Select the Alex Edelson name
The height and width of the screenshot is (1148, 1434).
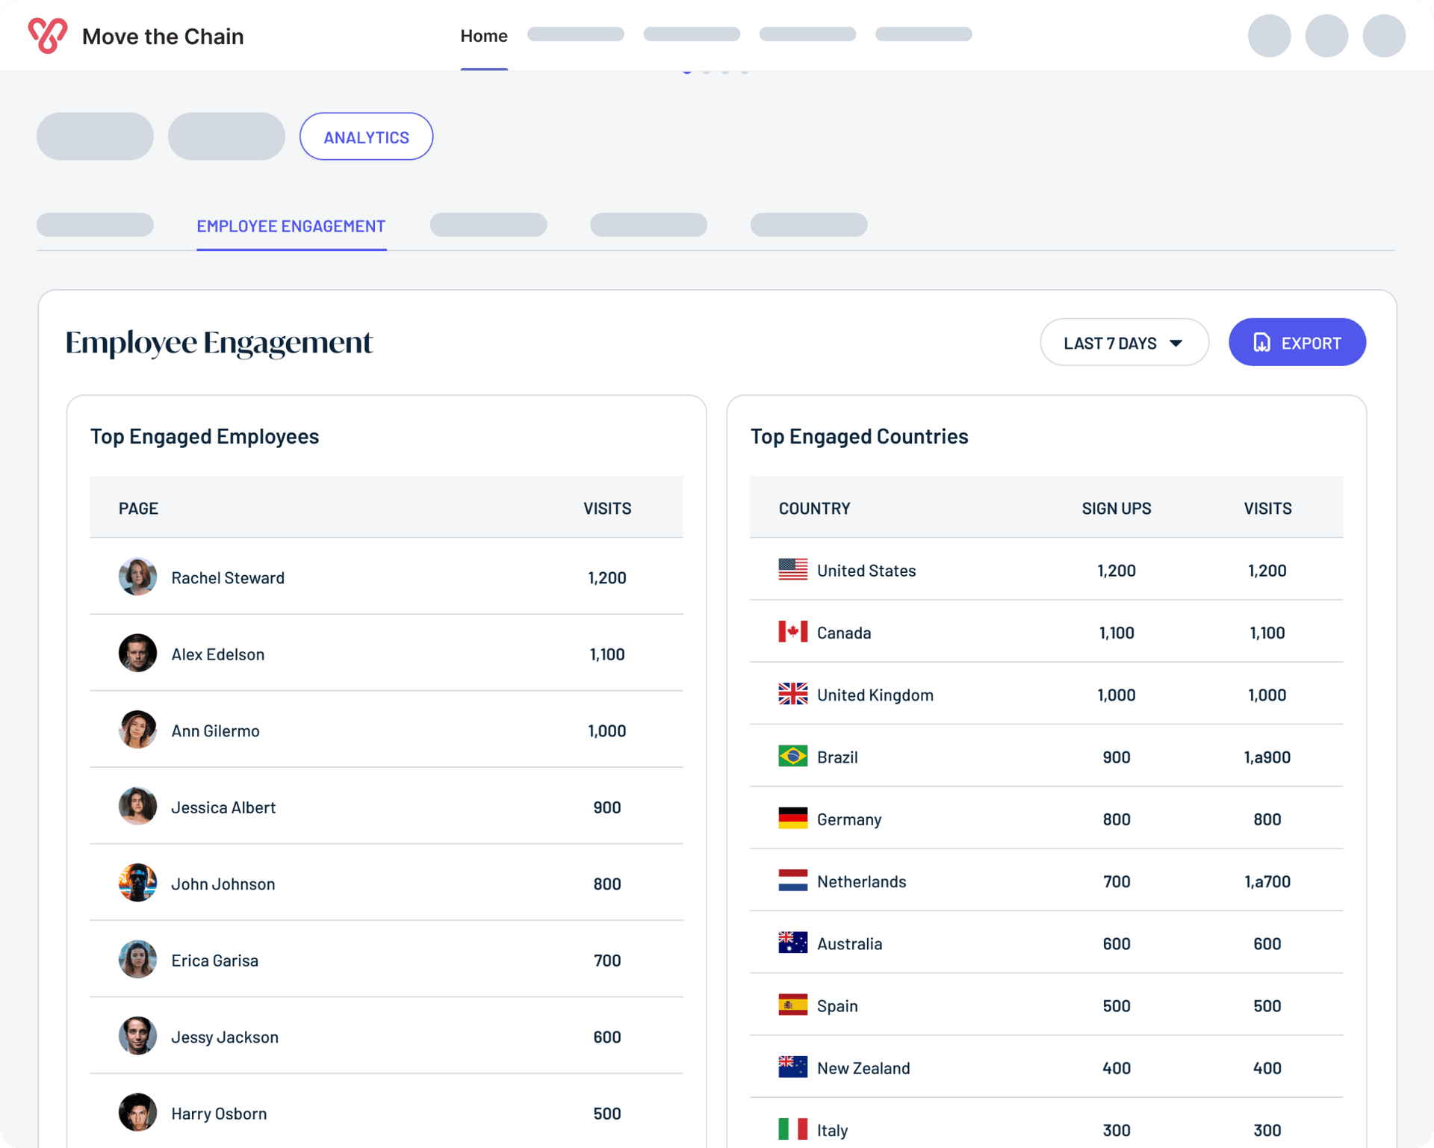(217, 654)
